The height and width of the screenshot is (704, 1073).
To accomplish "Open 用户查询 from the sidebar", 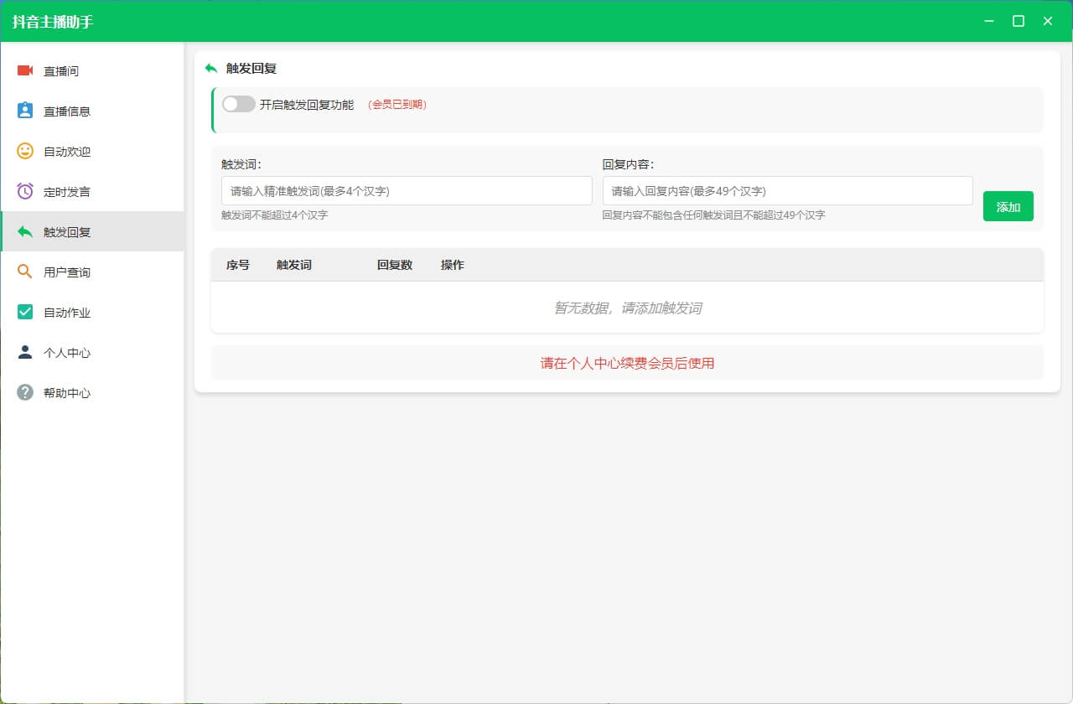I will pyautogui.click(x=92, y=272).
